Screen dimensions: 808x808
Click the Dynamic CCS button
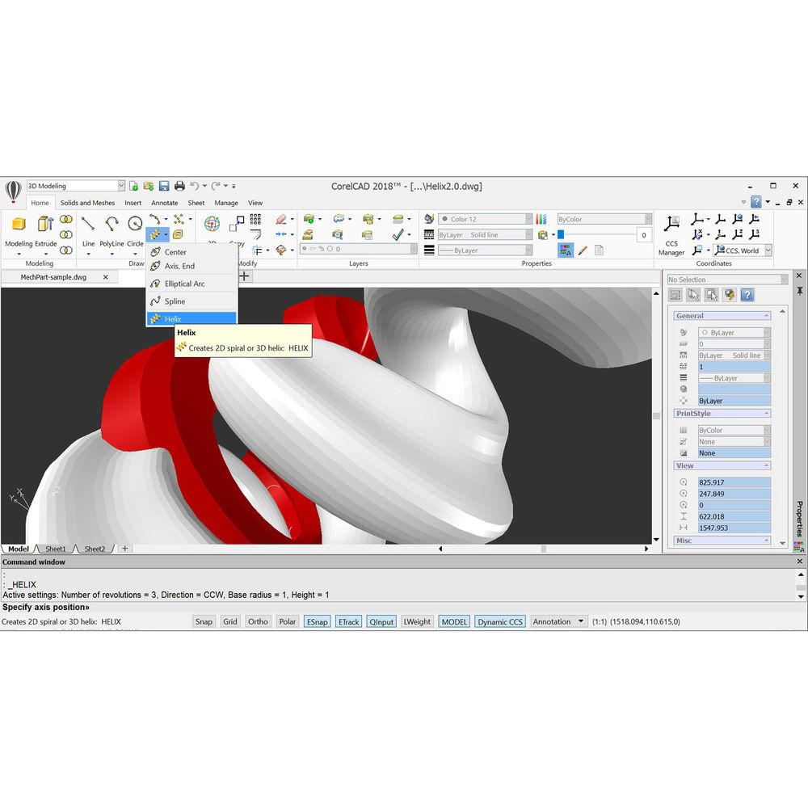[499, 621]
